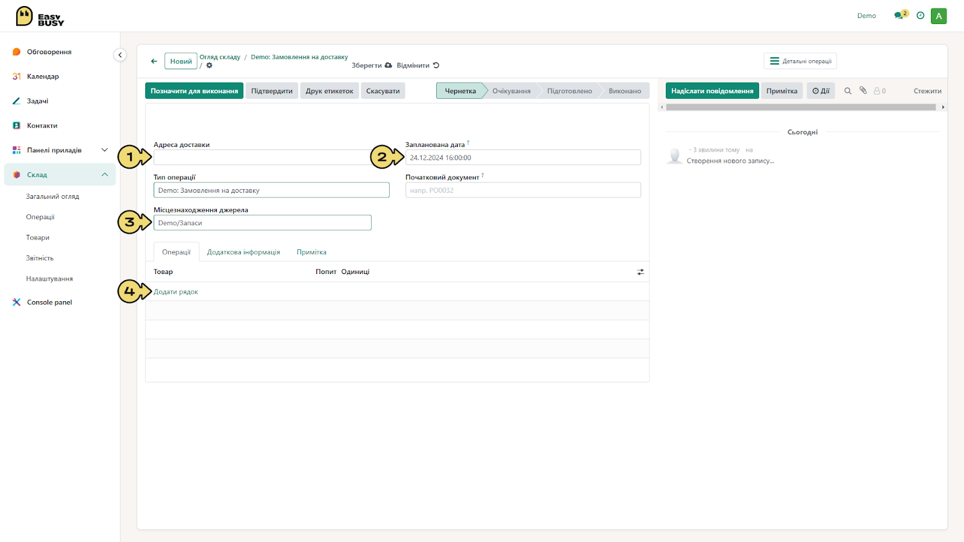
Task: Open the followers person icon
Action: [x=880, y=91]
